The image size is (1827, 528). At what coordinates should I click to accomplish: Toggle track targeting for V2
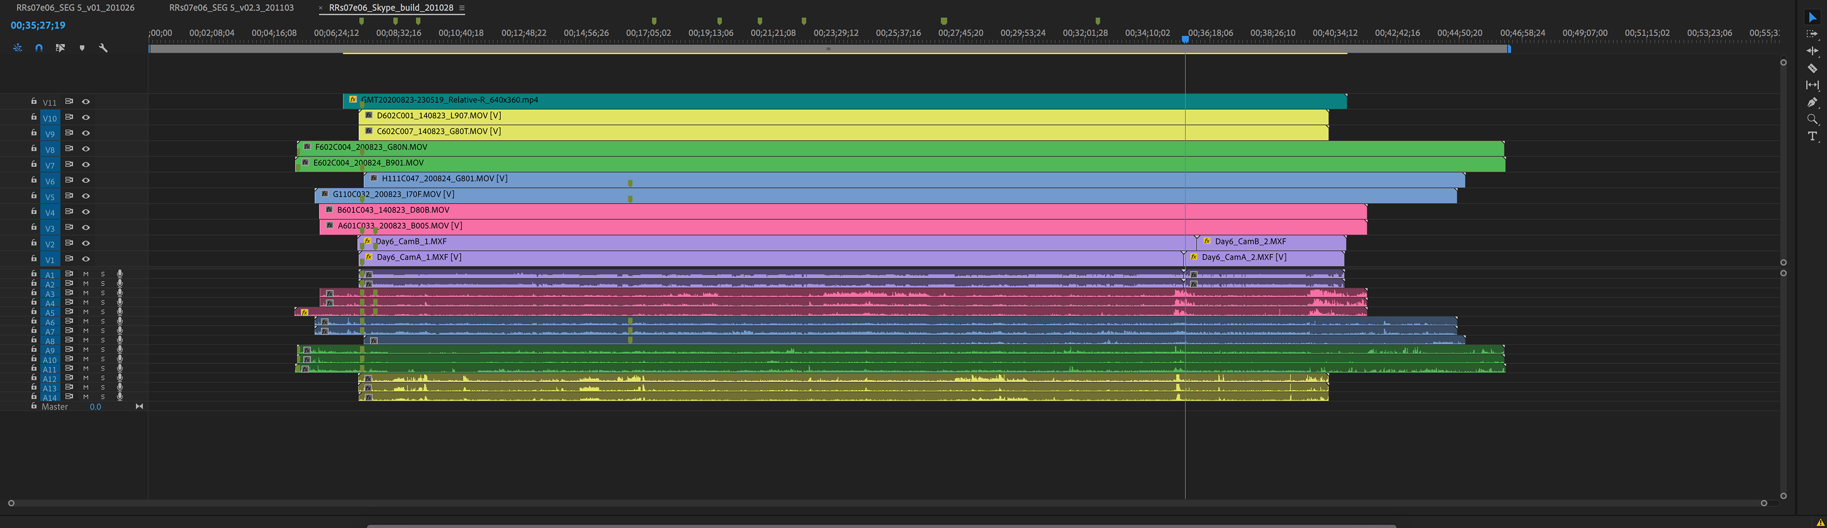pos(49,244)
